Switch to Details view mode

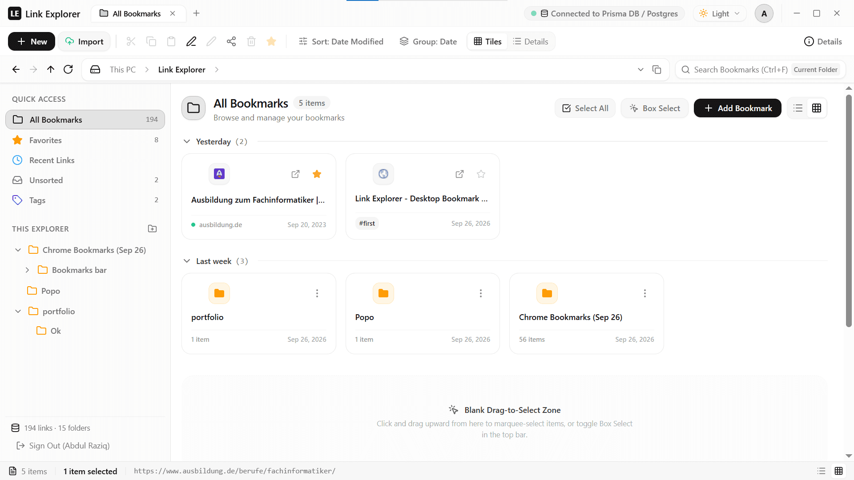(x=530, y=41)
